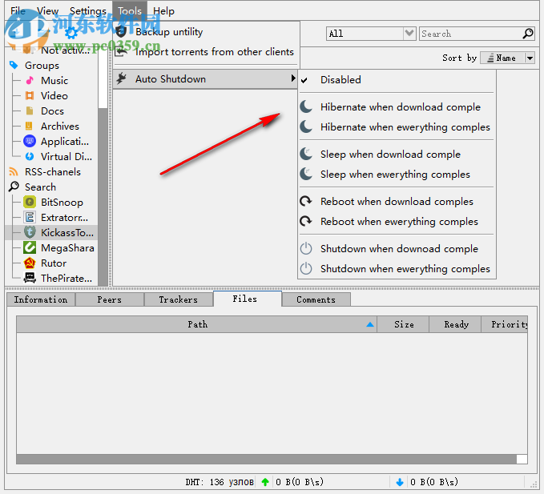Click the BitSnoop search engine icon
This screenshot has height=494, width=544.
[x=30, y=202]
